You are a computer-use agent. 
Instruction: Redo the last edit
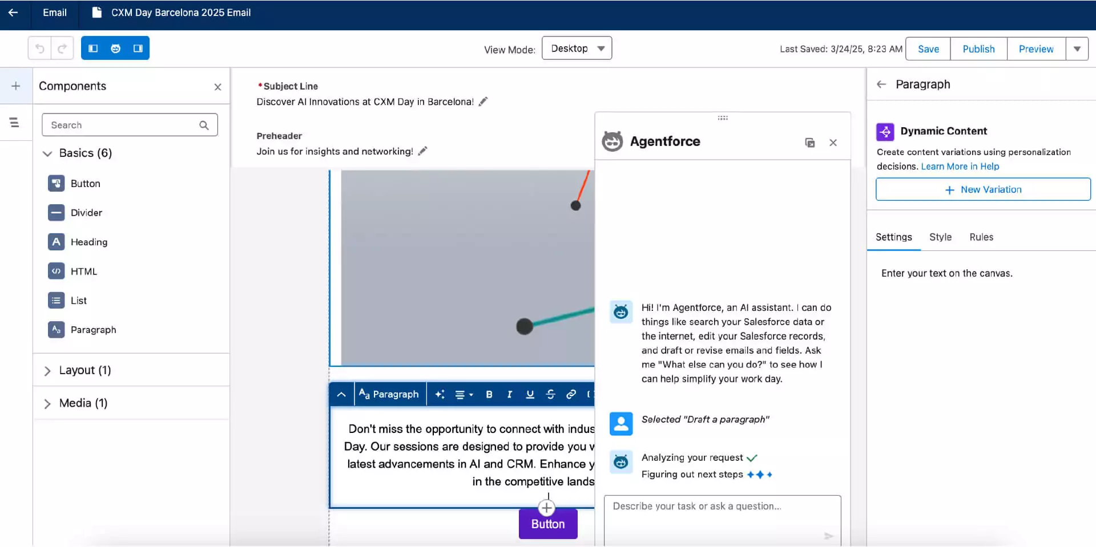[x=62, y=48]
